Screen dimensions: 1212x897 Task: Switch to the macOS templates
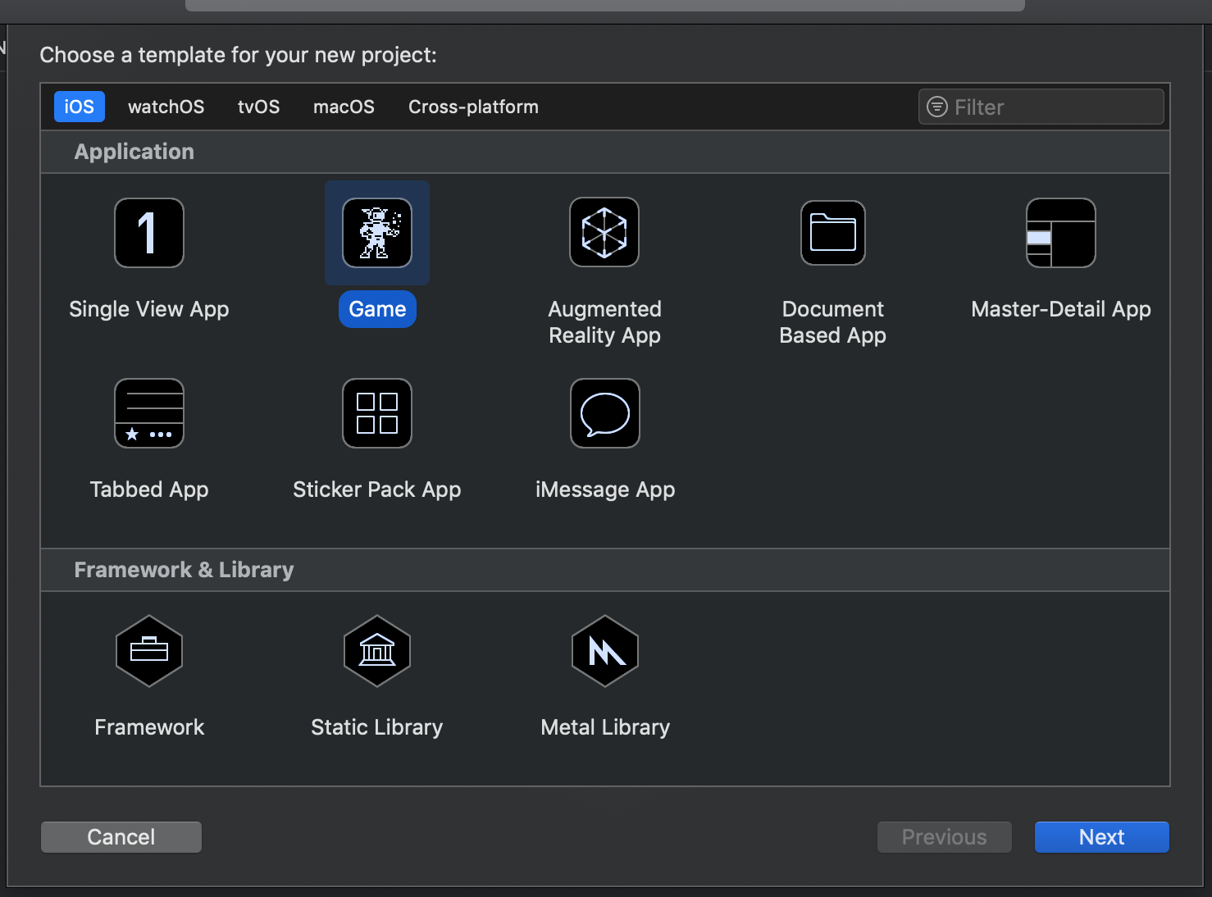tap(344, 107)
